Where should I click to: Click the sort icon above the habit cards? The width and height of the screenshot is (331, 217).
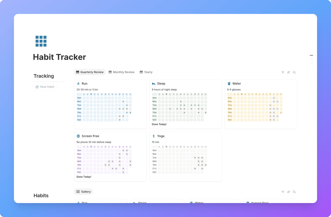(x=289, y=72)
